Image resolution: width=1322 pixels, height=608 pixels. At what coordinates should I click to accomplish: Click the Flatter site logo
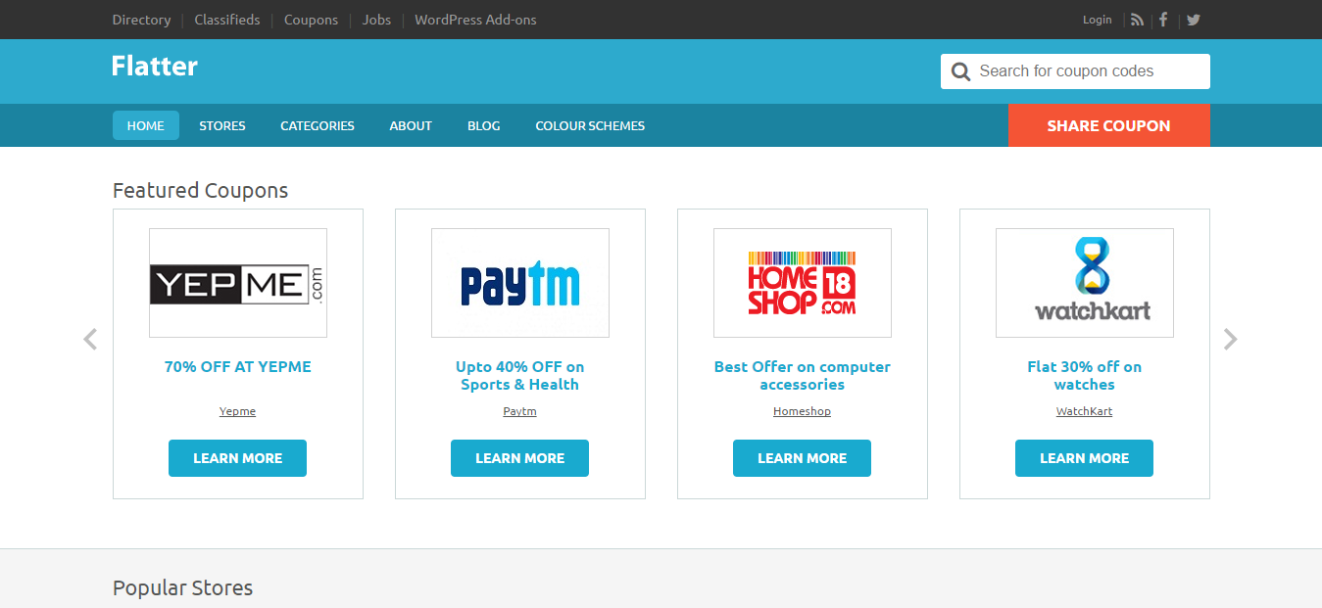click(155, 67)
